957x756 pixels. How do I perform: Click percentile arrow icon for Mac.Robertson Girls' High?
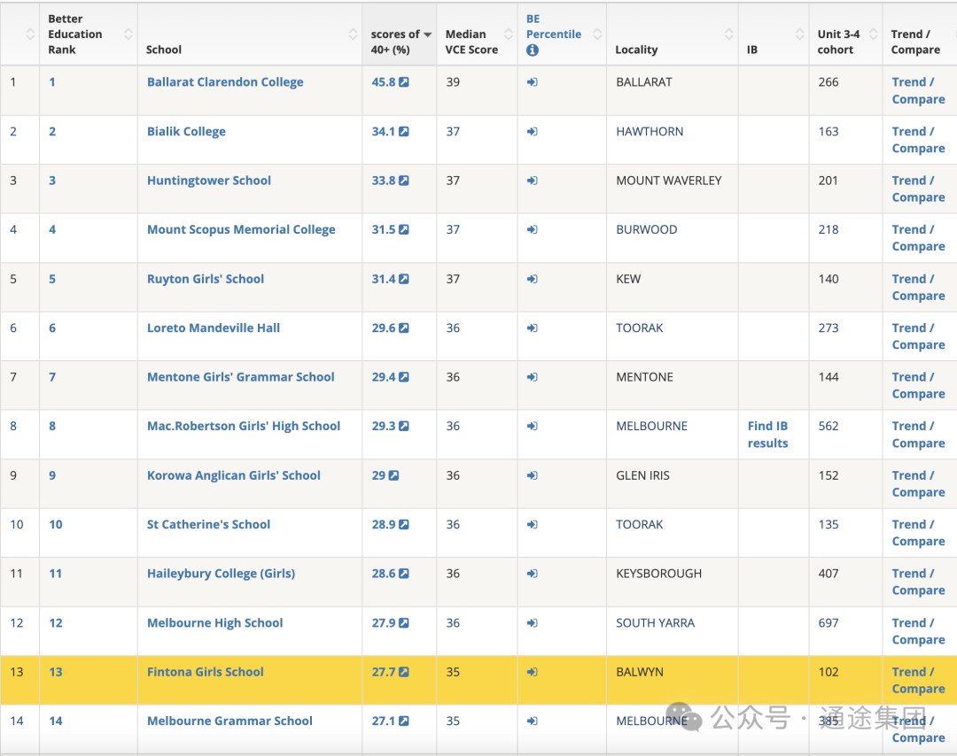(x=533, y=426)
